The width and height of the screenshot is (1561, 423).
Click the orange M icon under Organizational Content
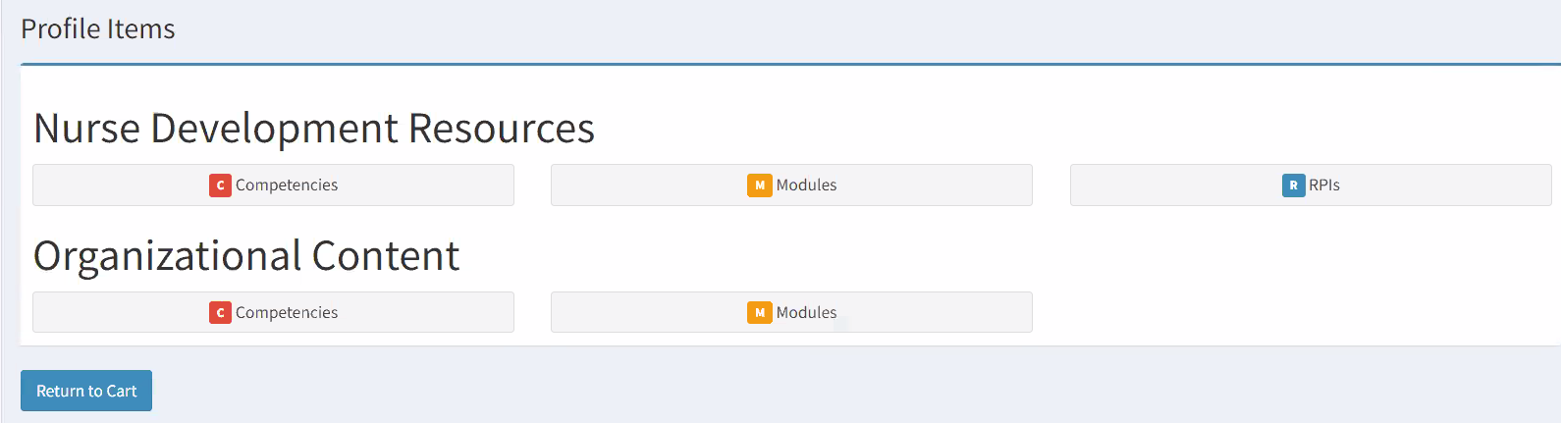tap(760, 312)
